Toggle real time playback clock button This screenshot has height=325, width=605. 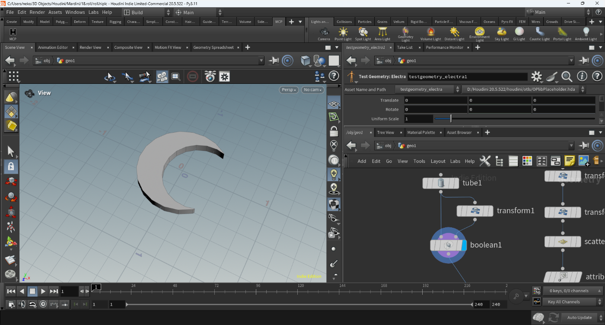43,304
